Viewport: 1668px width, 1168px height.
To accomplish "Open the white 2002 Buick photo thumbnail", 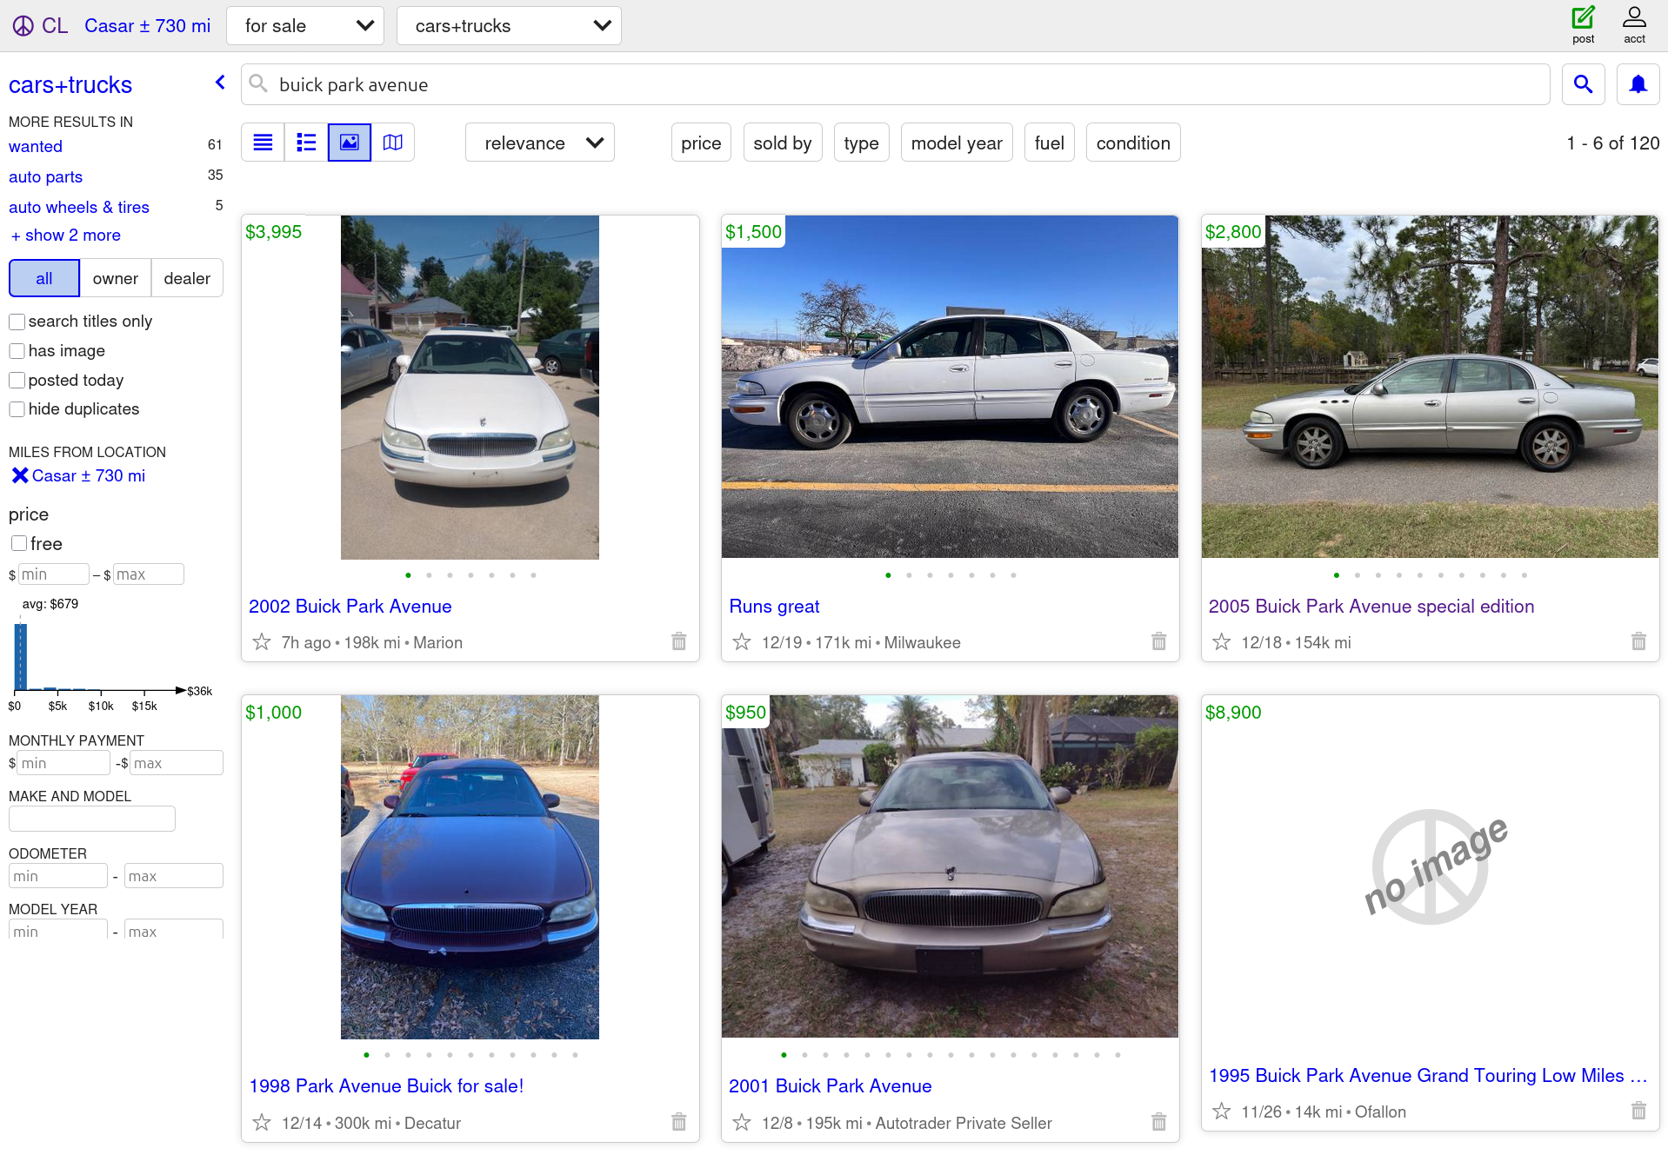I will click(470, 388).
